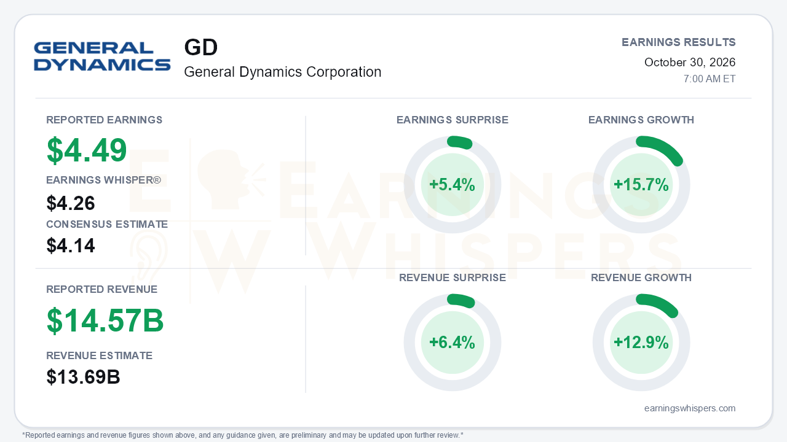
Task: Click the +6.4% revenue surprise gauge
Action: (453, 343)
